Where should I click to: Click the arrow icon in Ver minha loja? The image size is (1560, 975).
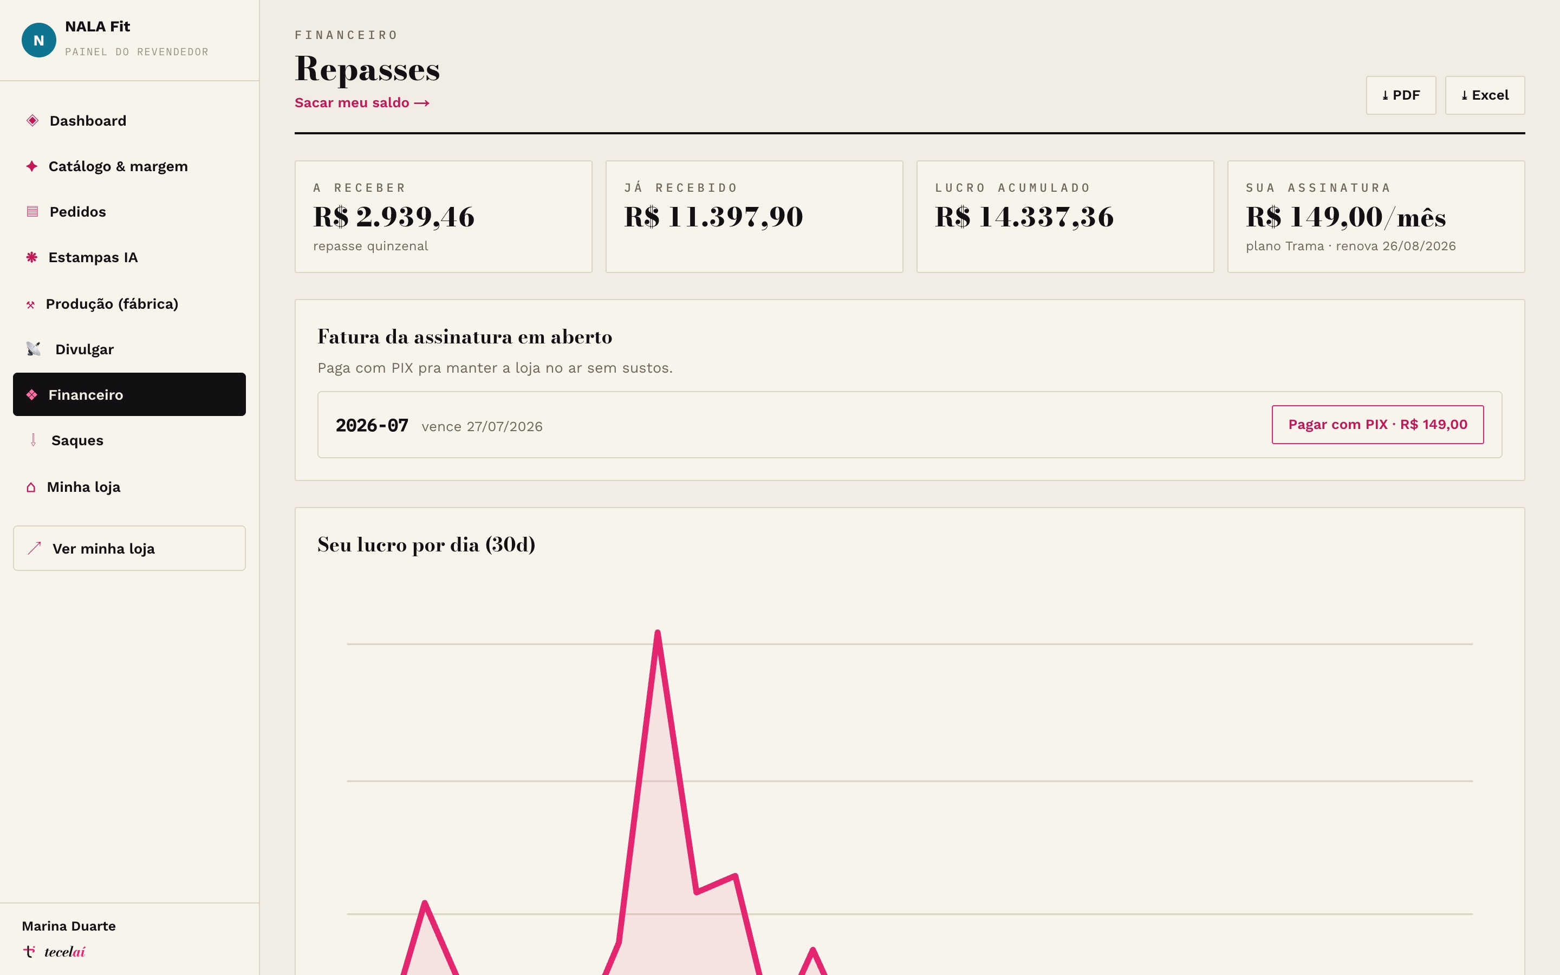[34, 548]
